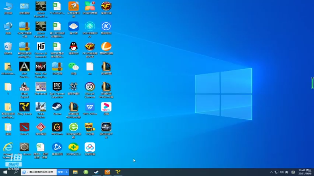
Task: Select the Sheltered game icon
Action: pos(41,89)
